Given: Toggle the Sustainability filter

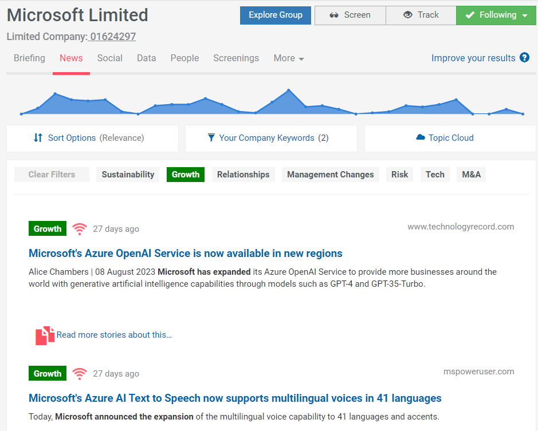Looking at the screenshot, I should (x=128, y=175).
